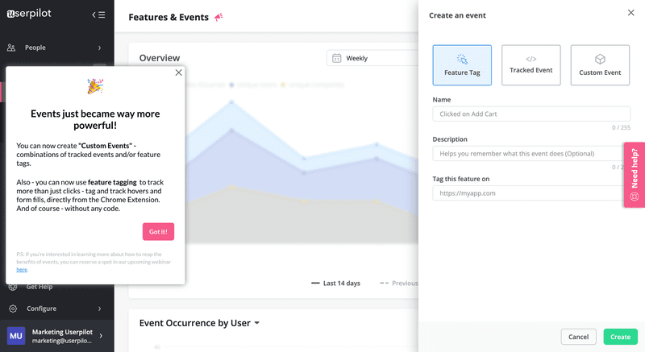Close the events announcement popup
This screenshot has width=645, height=352.
click(x=178, y=72)
